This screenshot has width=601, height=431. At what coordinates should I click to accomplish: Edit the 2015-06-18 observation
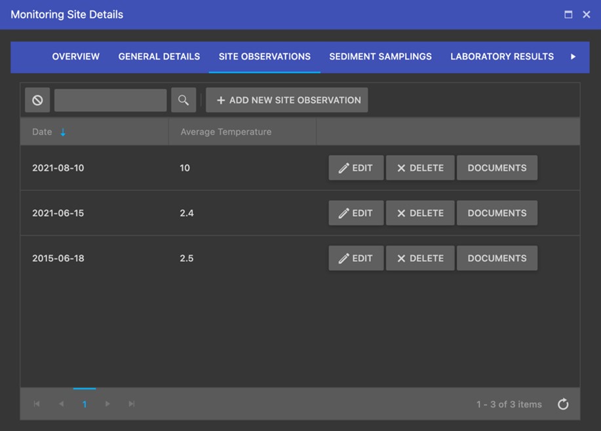coord(356,258)
